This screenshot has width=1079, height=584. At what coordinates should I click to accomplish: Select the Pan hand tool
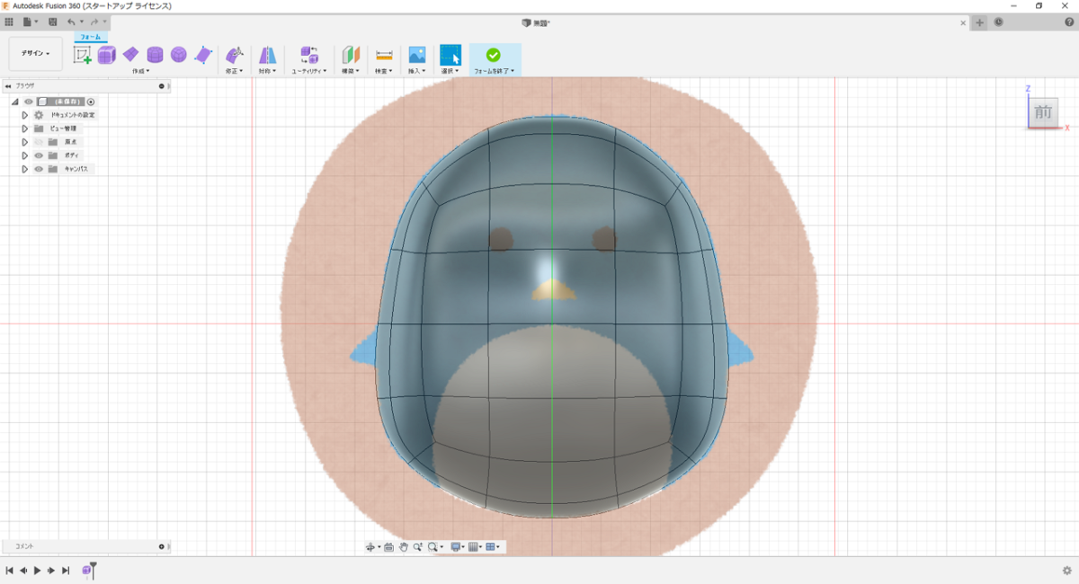click(404, 546)
